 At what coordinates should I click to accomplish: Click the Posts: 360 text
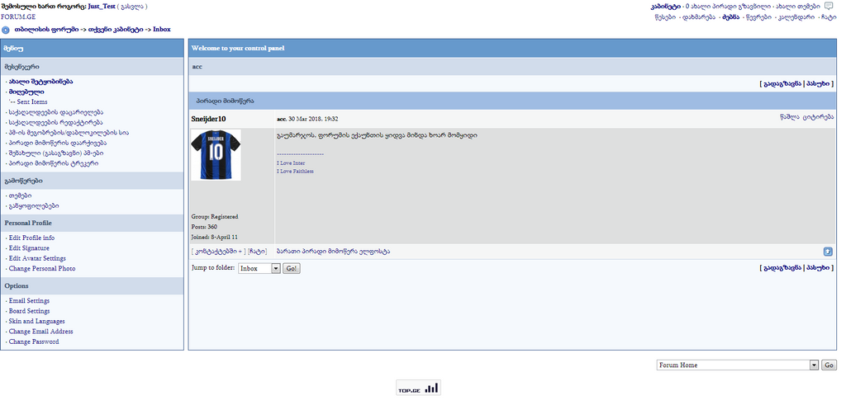(x=204, y=227)
